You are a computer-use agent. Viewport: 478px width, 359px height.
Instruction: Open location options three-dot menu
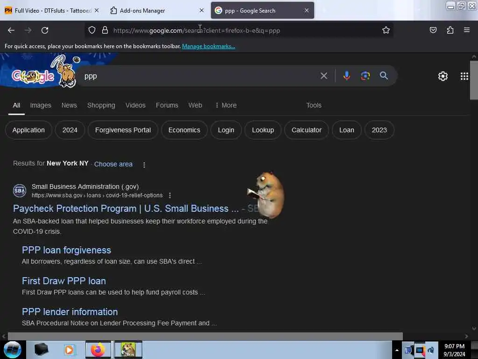144,165
